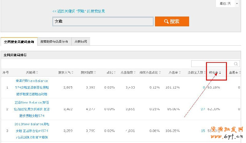Screen dimensions: 246x143
Task: Click the magnifier icon in table filter box
Action: 236,64
